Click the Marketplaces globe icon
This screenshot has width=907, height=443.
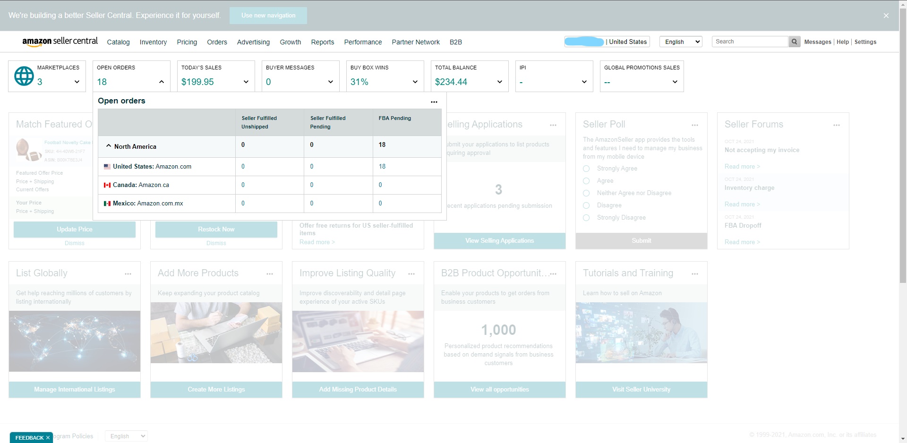click(x=24, y=76)
